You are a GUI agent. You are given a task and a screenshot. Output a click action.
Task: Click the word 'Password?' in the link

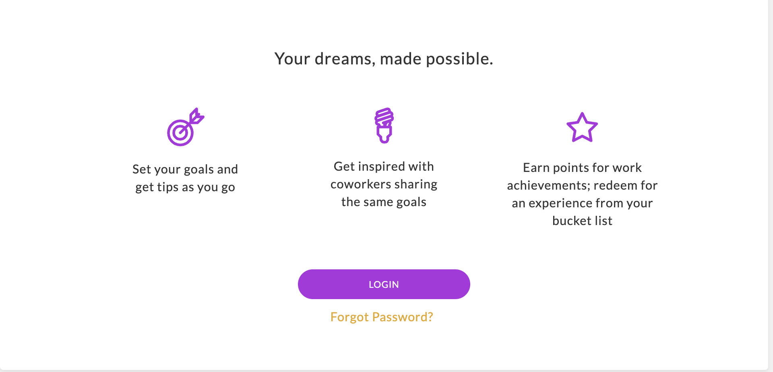[403, 317]
